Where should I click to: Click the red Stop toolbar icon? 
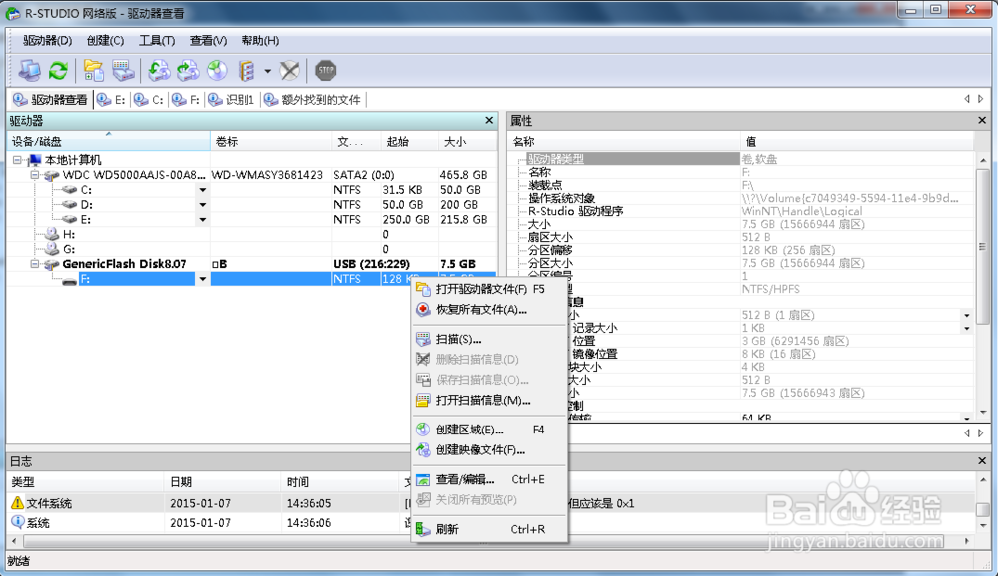[x=324, y=70]
